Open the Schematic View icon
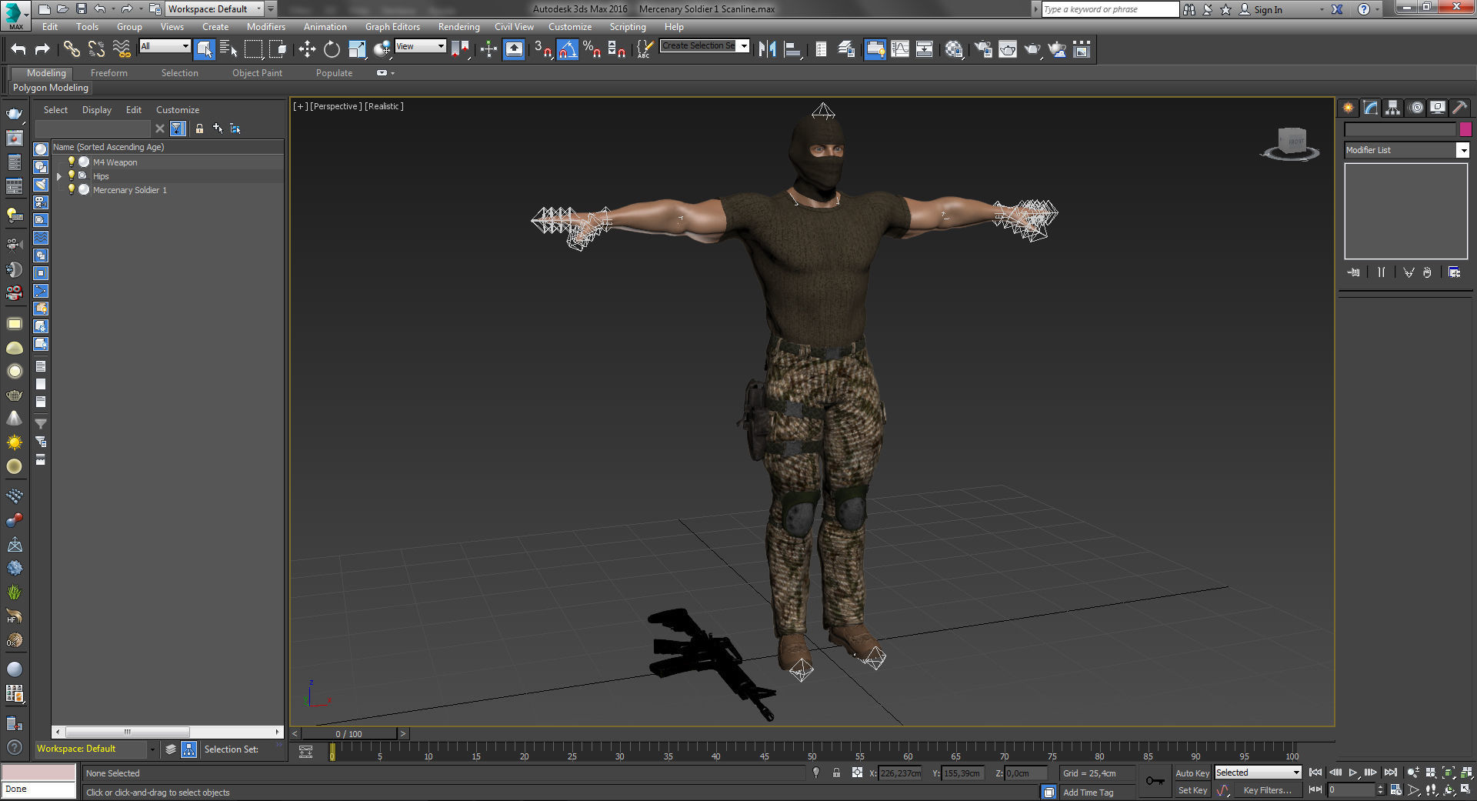1477x801 pixels. (x=924, y=49)
